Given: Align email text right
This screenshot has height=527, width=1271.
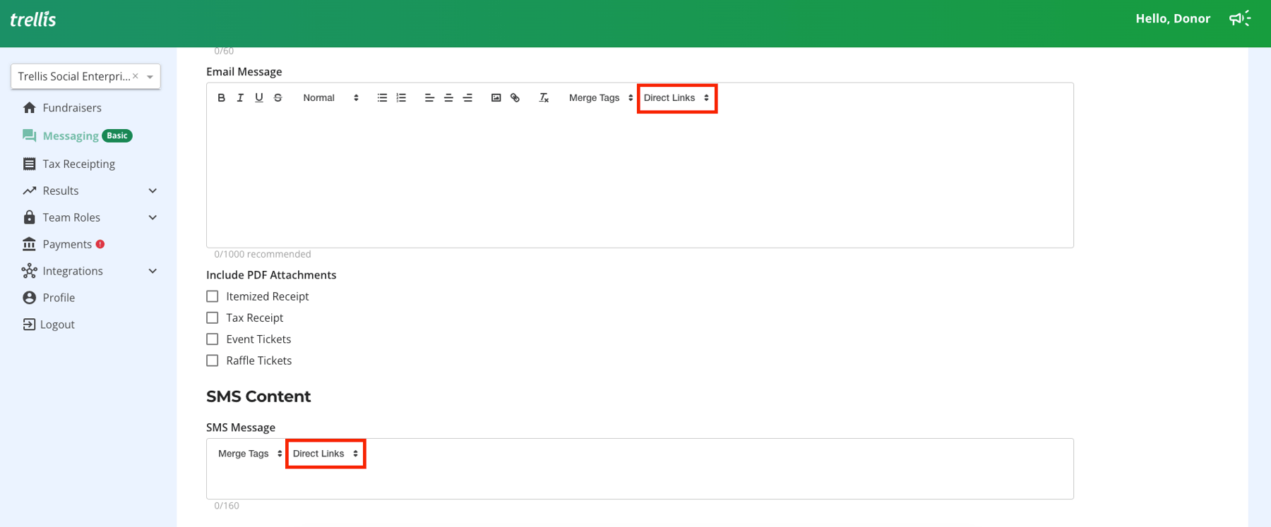Looking at the screenshot, I should (467, 98).
